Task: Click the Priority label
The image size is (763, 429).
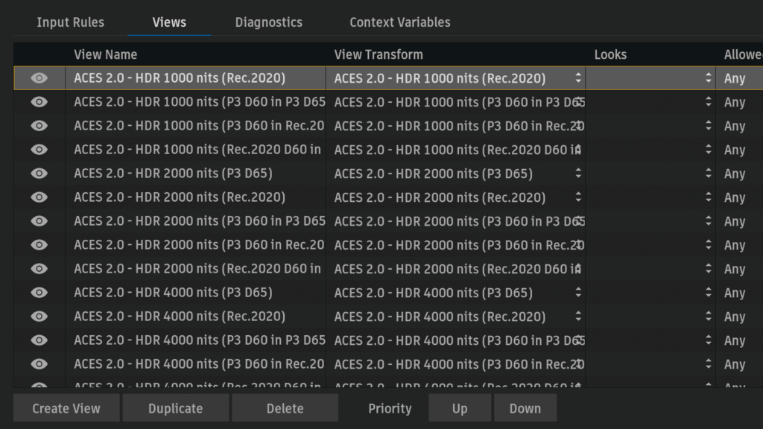Action: (390, 408)
